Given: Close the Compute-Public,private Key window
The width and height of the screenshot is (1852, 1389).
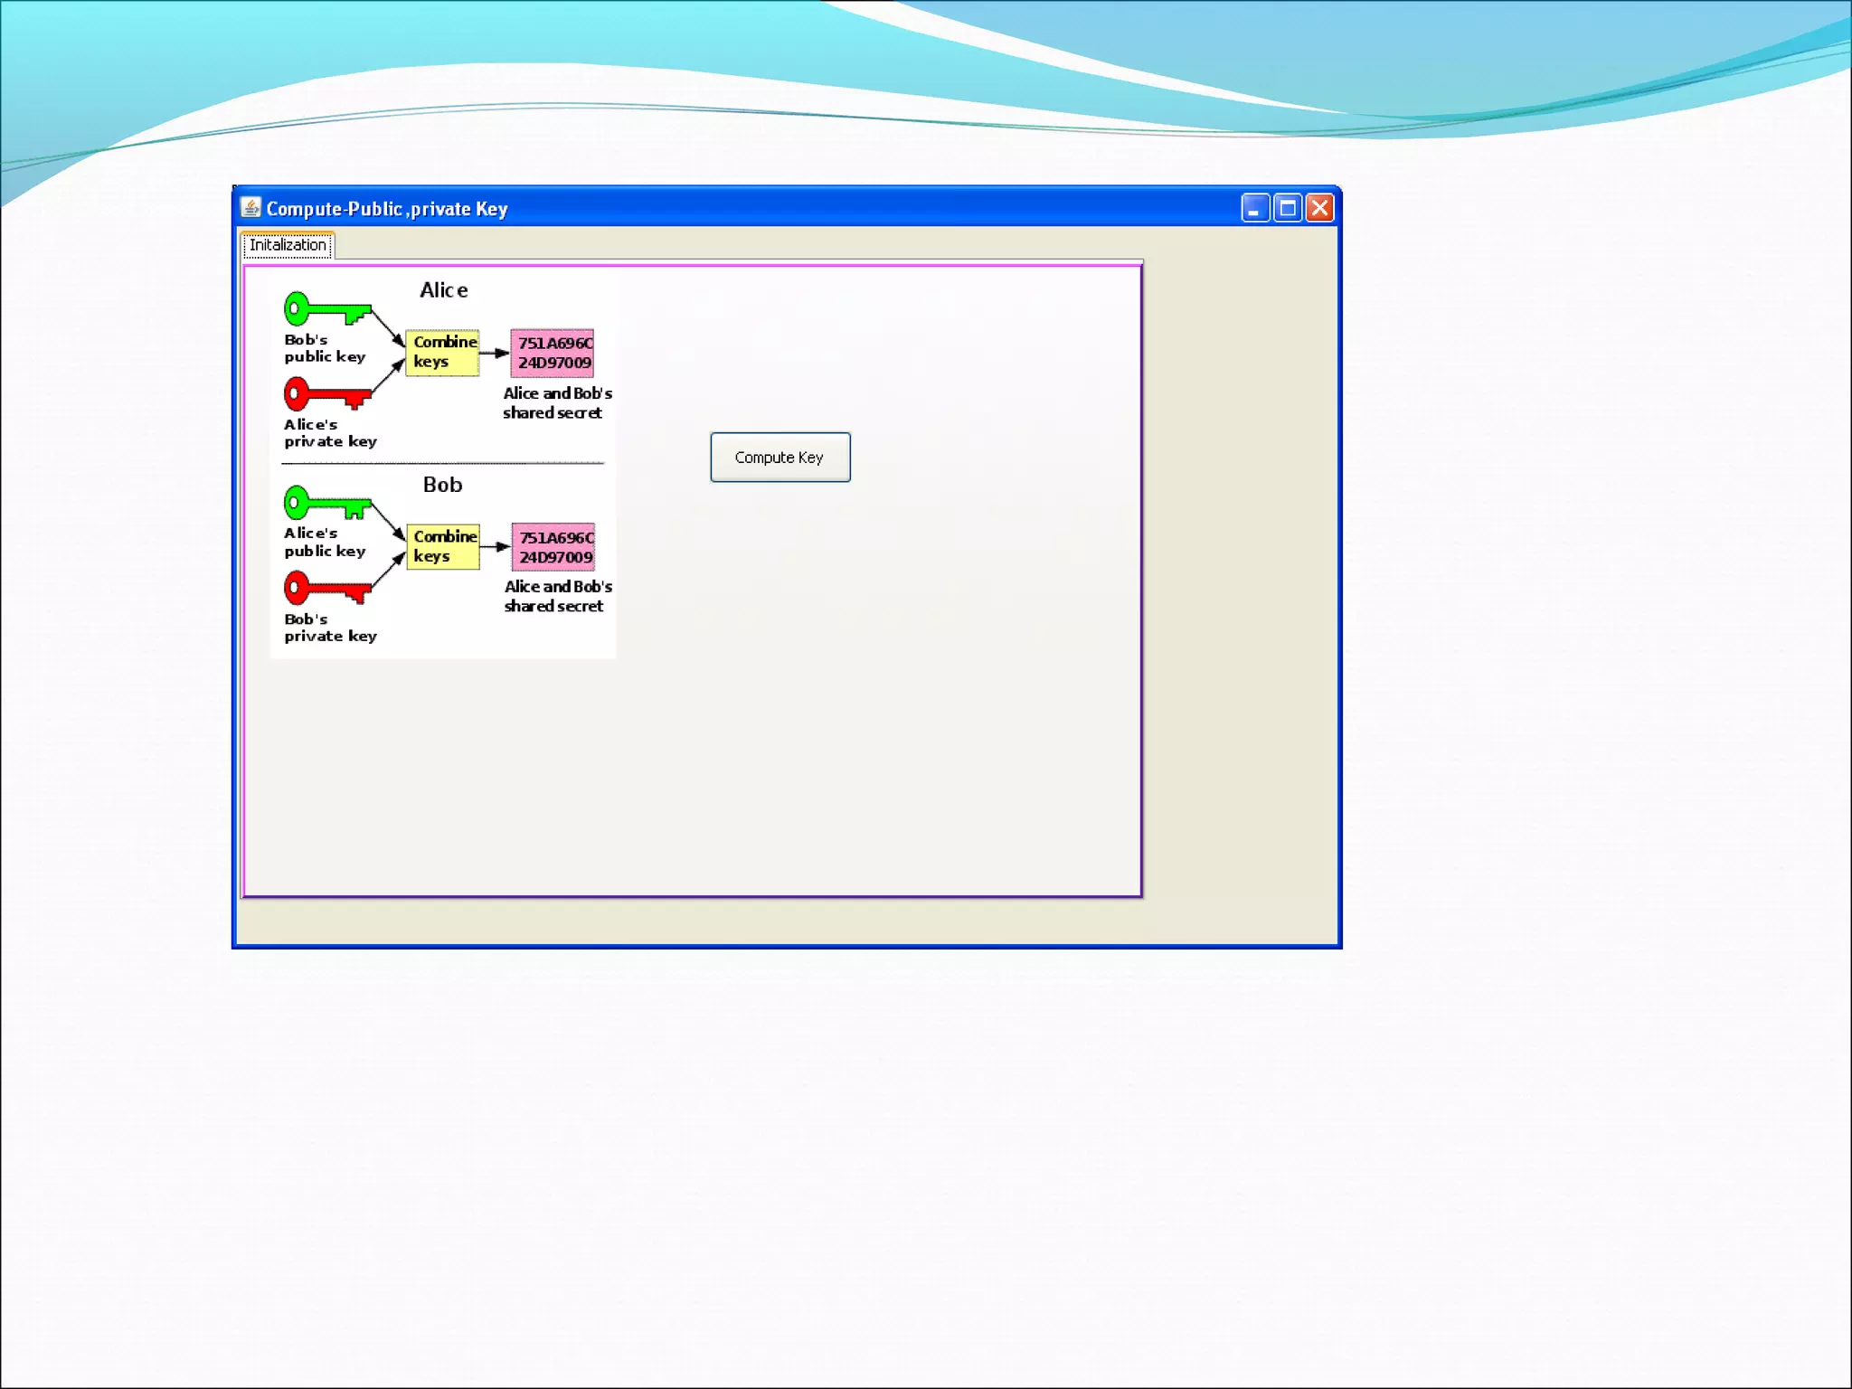Looking at the screenshot, I should [1319, 209].
